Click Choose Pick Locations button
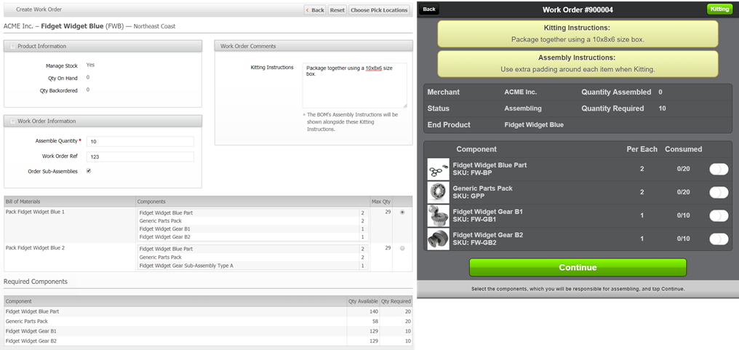The image size is (739, 350). point(380,10)
